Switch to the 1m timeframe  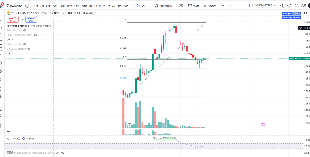[x=36, y=6]
